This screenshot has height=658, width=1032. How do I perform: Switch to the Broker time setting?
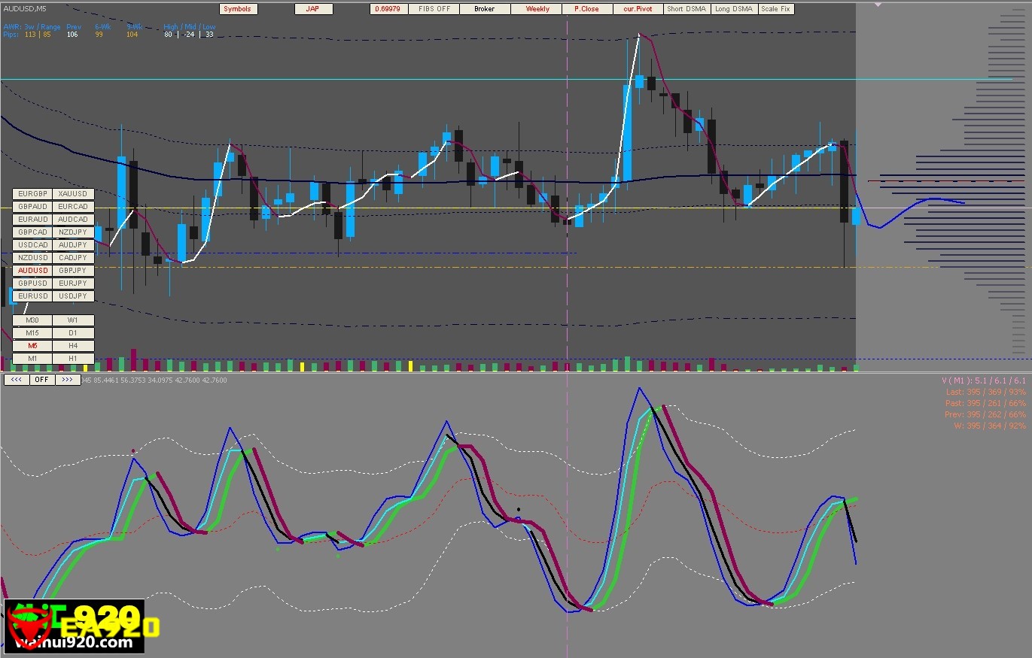coord(485,9)
